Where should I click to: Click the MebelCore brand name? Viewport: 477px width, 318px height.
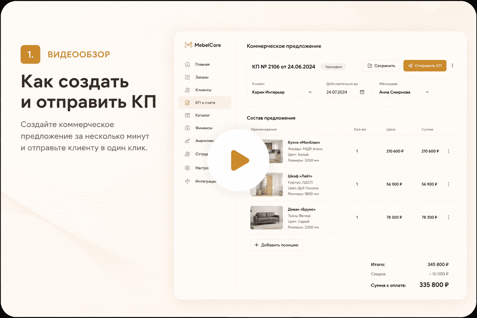click(x=208, y=45)
